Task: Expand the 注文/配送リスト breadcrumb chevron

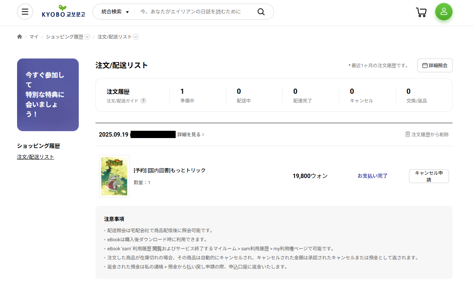Action: tap(136, 37)
